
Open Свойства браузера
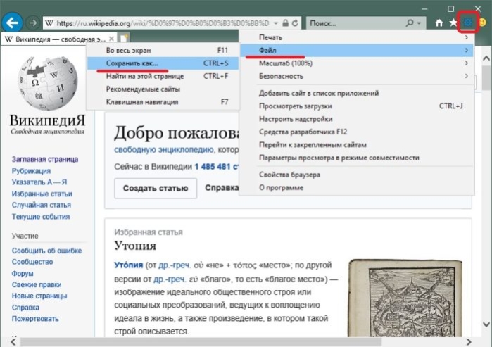[357, 175]
